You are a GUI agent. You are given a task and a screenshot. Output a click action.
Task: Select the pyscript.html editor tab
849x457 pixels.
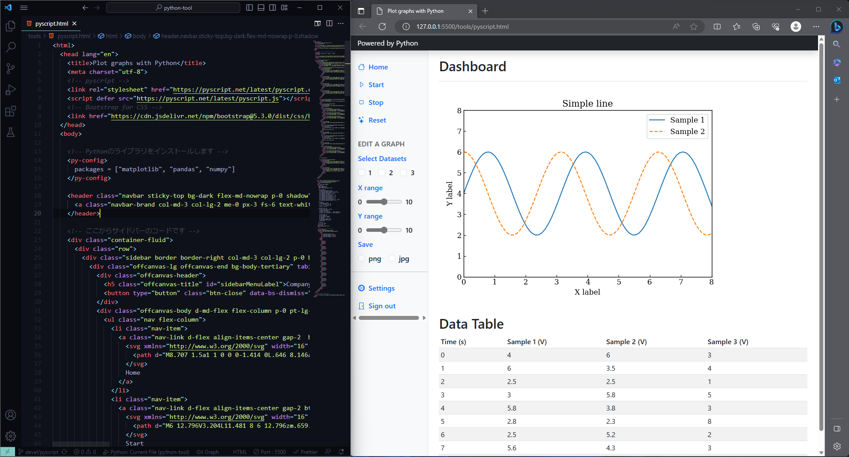click(51, 23)
